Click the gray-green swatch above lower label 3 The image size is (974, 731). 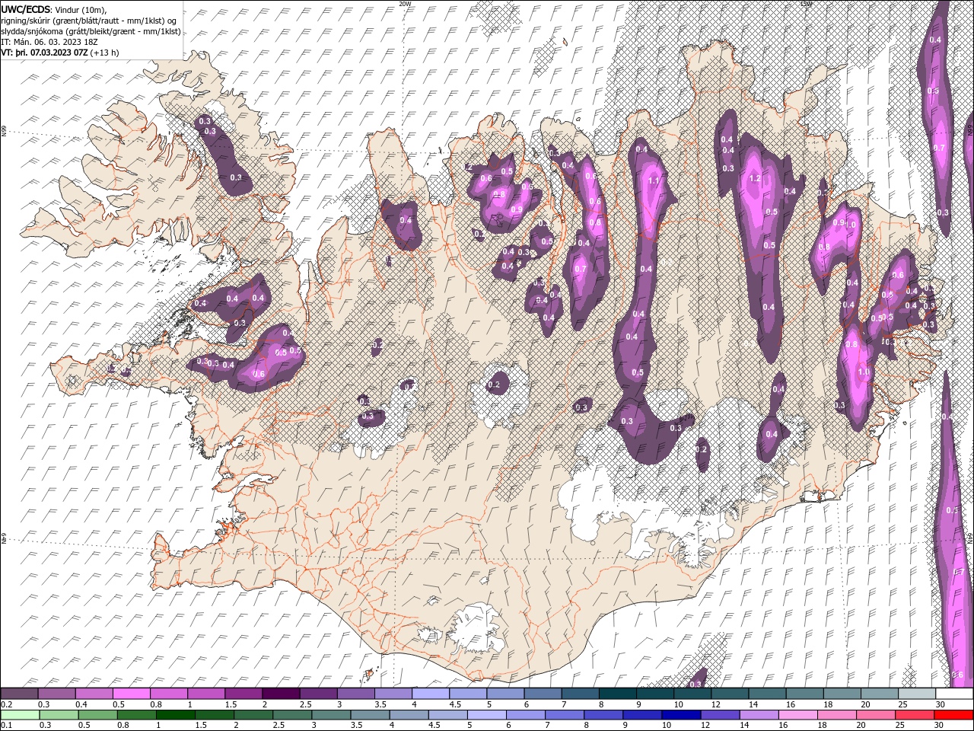[331, 715]
